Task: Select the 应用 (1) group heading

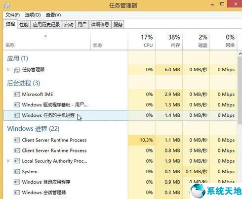Action: [x=17, y=58]
